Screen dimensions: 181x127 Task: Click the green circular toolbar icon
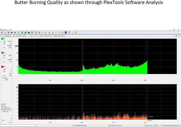(22, 33)
